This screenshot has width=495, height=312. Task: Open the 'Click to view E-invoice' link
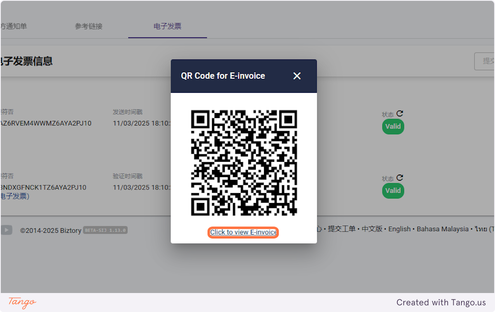pos(243,232)
